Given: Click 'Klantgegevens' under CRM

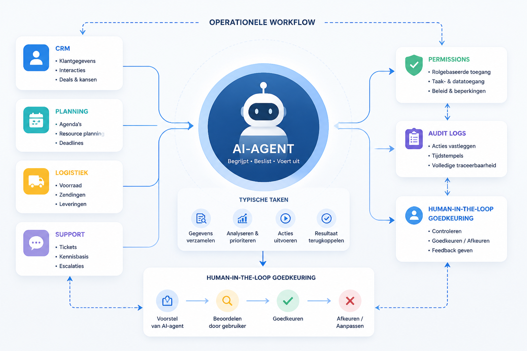Looking at the screenshot, I should [x=77, y=61].
